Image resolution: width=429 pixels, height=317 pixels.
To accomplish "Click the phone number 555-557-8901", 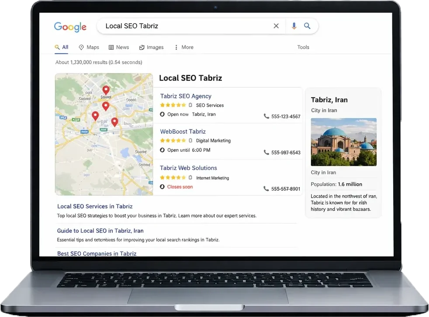I will (x=286, y=189).
